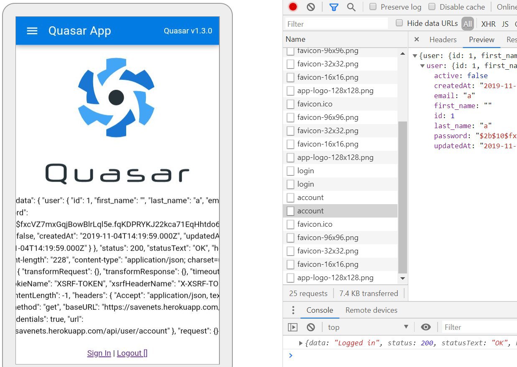517x367 pixels.
Task: Open the console three-dot menu
Action: 293,310
